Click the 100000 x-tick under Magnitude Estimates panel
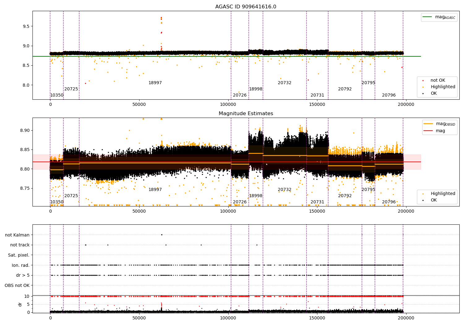Image resolution: width=464 pixels, height=325 pixels. (x=228, y=211)
